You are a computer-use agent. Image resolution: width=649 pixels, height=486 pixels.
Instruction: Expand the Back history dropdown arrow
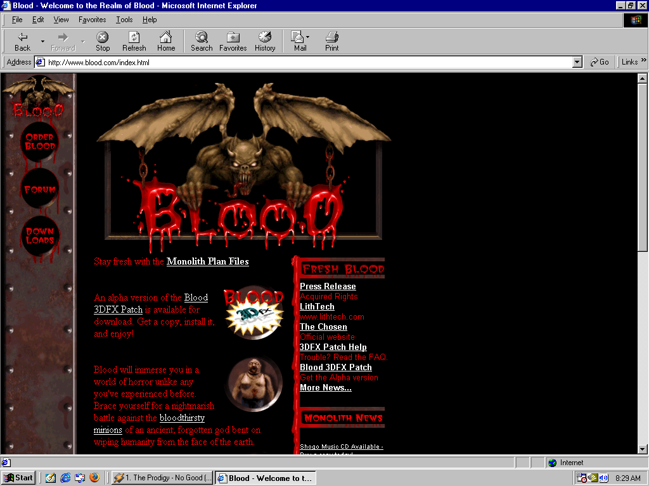tap(43, 42)
